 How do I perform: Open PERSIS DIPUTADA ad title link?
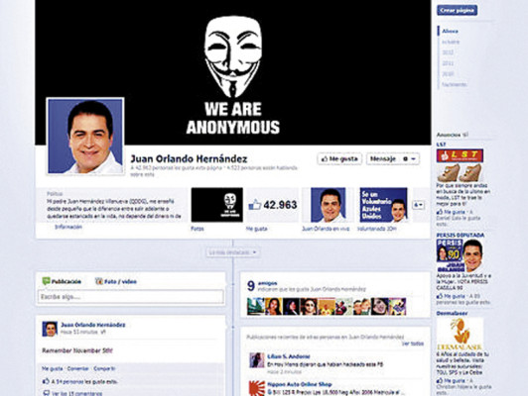(x=461, y=235)
